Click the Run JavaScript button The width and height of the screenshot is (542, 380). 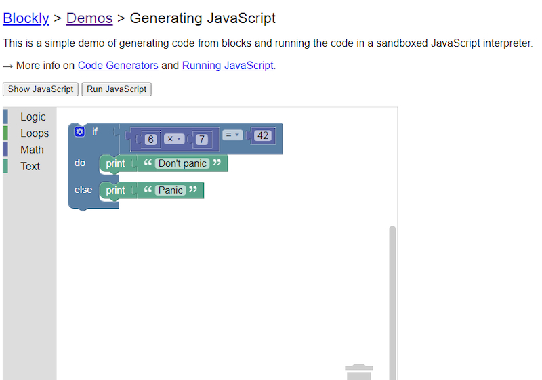click(117, 89)
